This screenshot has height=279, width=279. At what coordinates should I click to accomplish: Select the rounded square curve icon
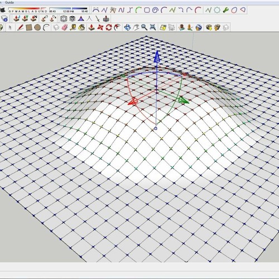(147, 10)
